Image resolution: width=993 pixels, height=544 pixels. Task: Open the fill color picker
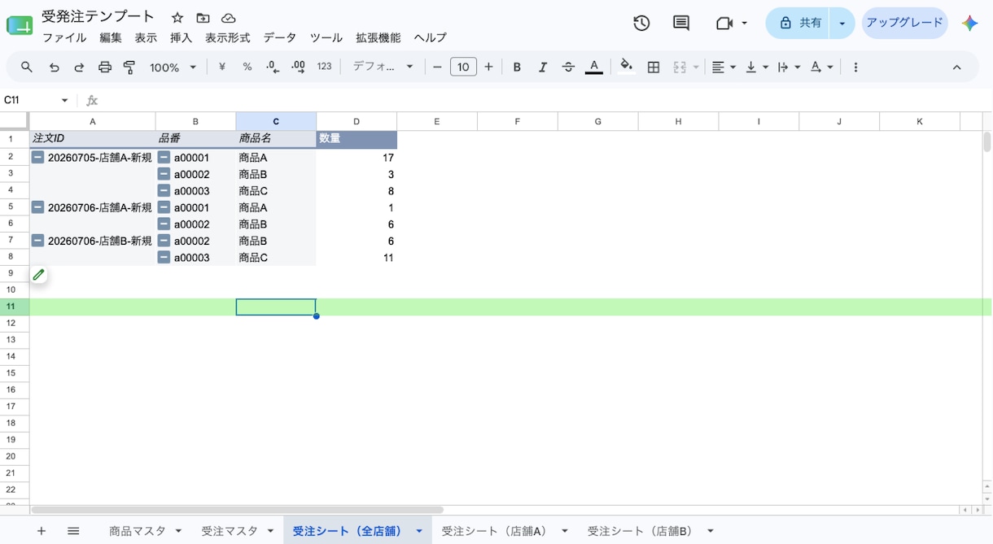tap(626, 67)
